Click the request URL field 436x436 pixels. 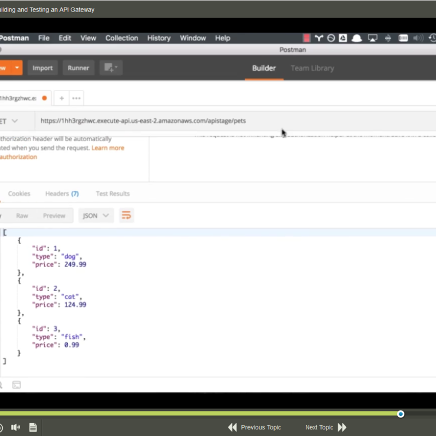(x=235, y=121)
